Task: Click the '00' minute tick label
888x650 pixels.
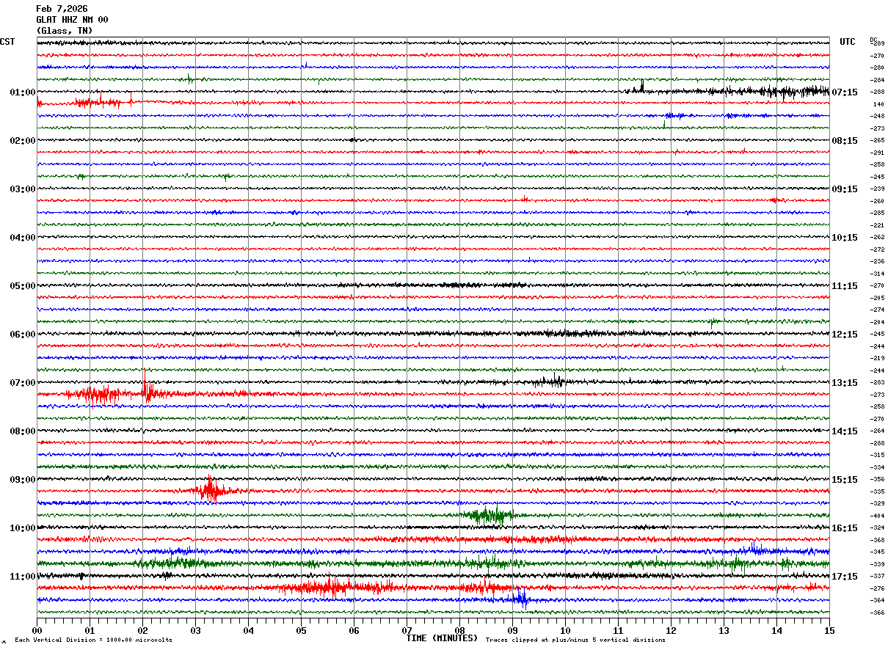Action: coord(37,630)
